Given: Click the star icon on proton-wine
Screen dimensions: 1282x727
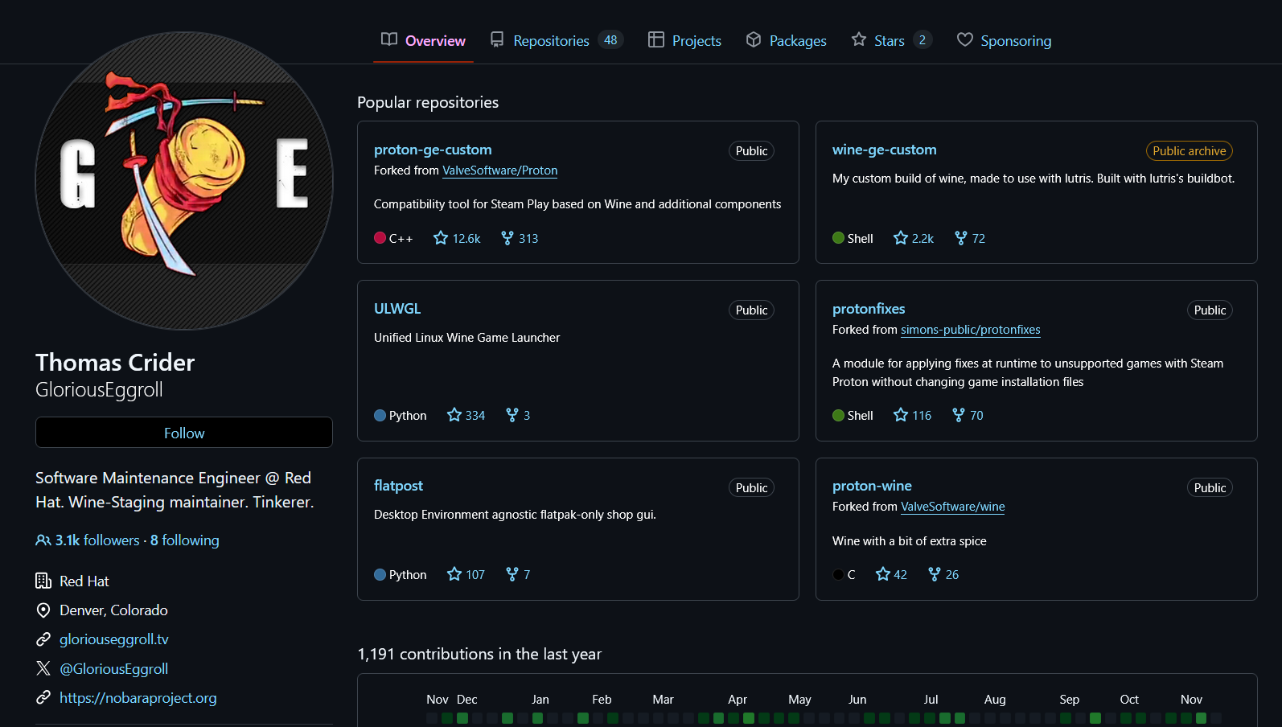Looking at the screenshot, I should point(883,574).
